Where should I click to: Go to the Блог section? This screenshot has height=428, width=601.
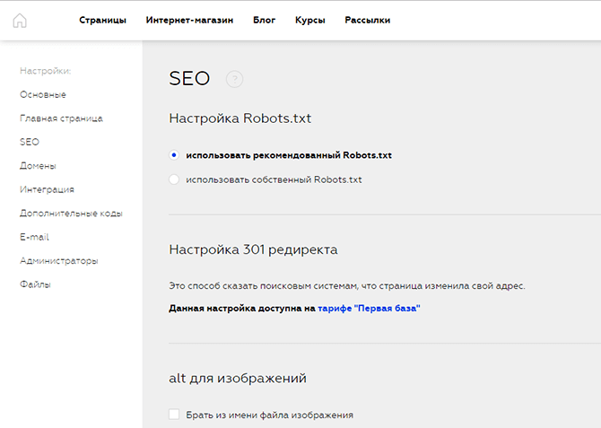coord(264,20)
